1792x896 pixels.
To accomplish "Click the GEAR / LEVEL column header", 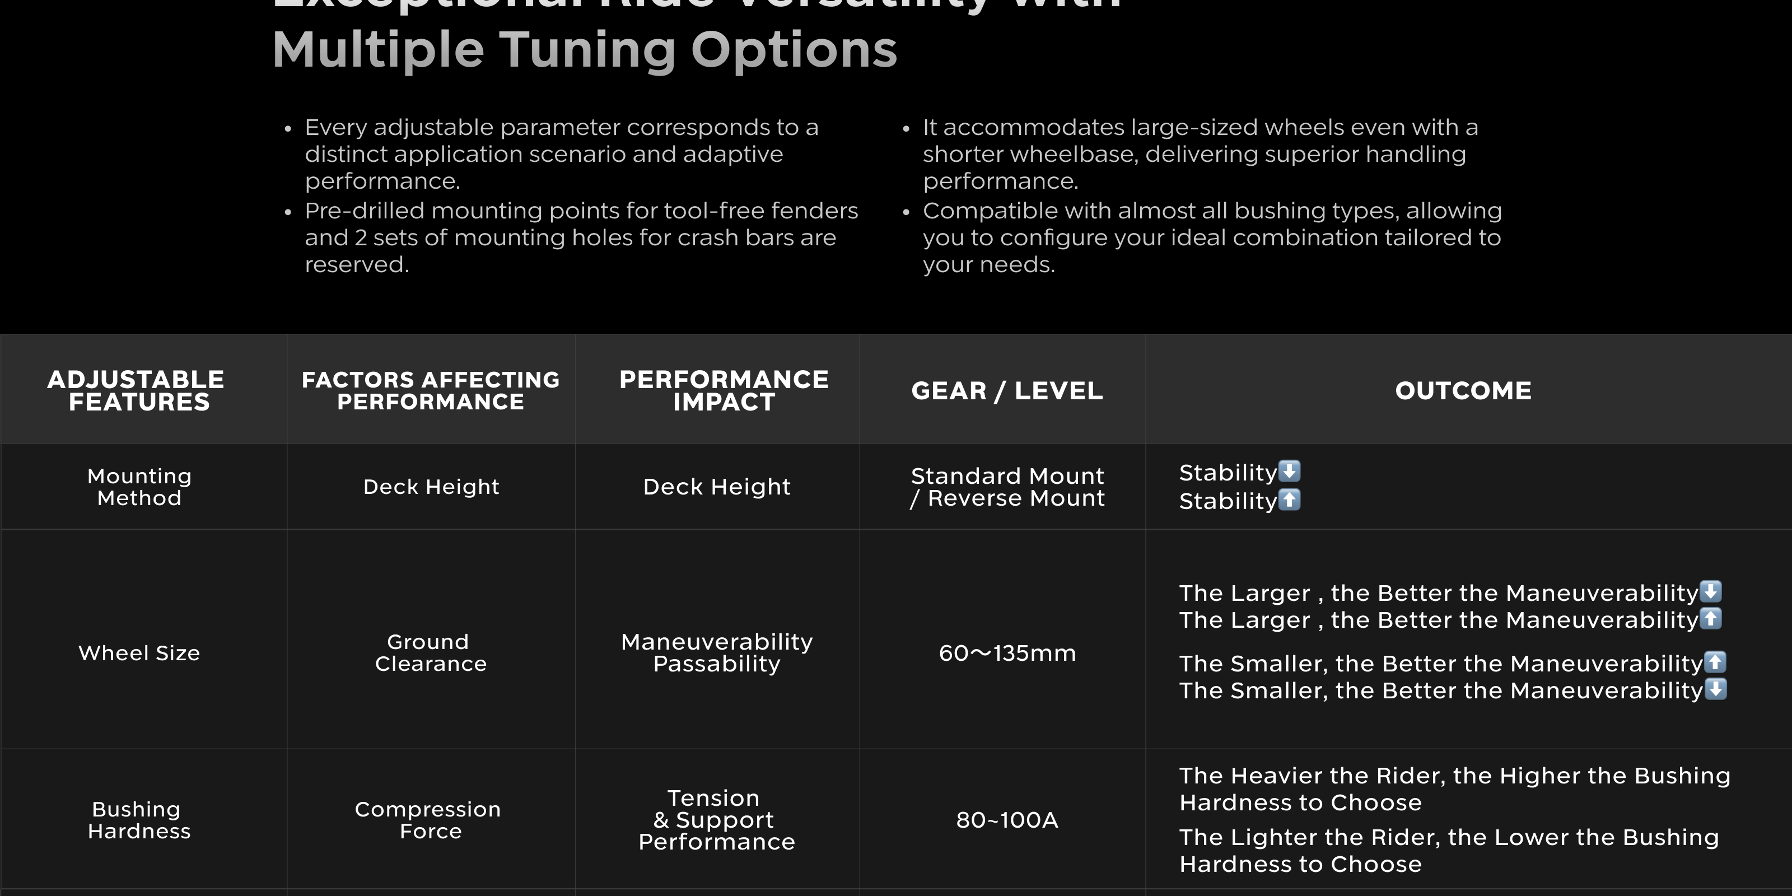I will tap(1007, 391).
